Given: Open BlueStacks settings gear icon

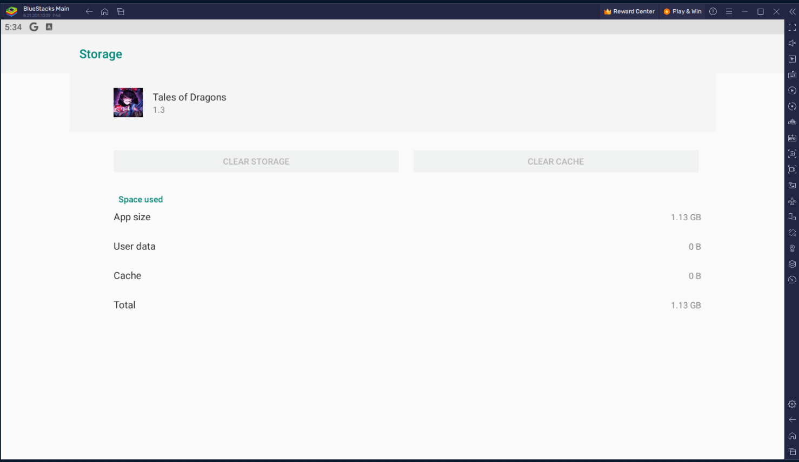Looking at the screenshot, I should (792, 404).
